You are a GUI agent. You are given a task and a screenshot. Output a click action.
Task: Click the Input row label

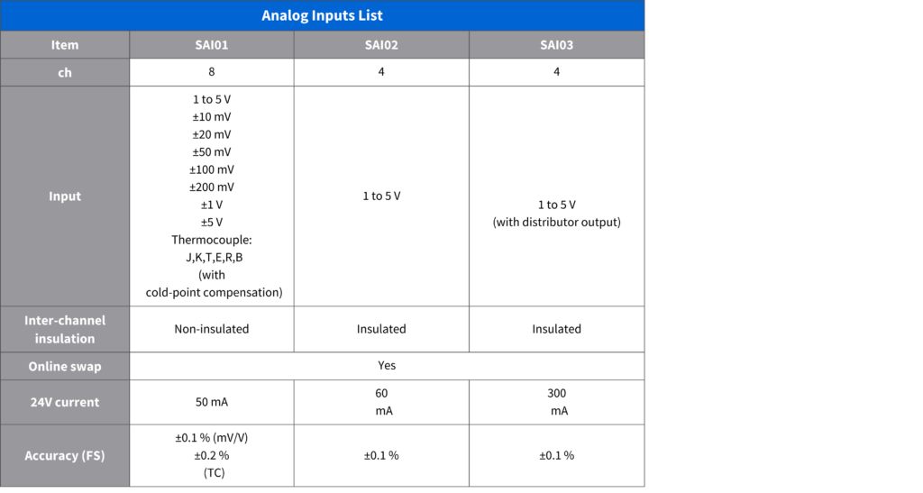pyautogui.click(x=65, y=196)
